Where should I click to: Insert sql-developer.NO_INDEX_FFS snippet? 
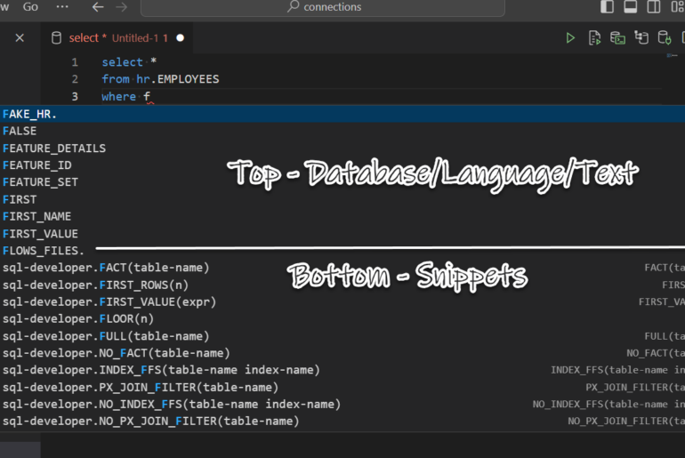point(342,405)
